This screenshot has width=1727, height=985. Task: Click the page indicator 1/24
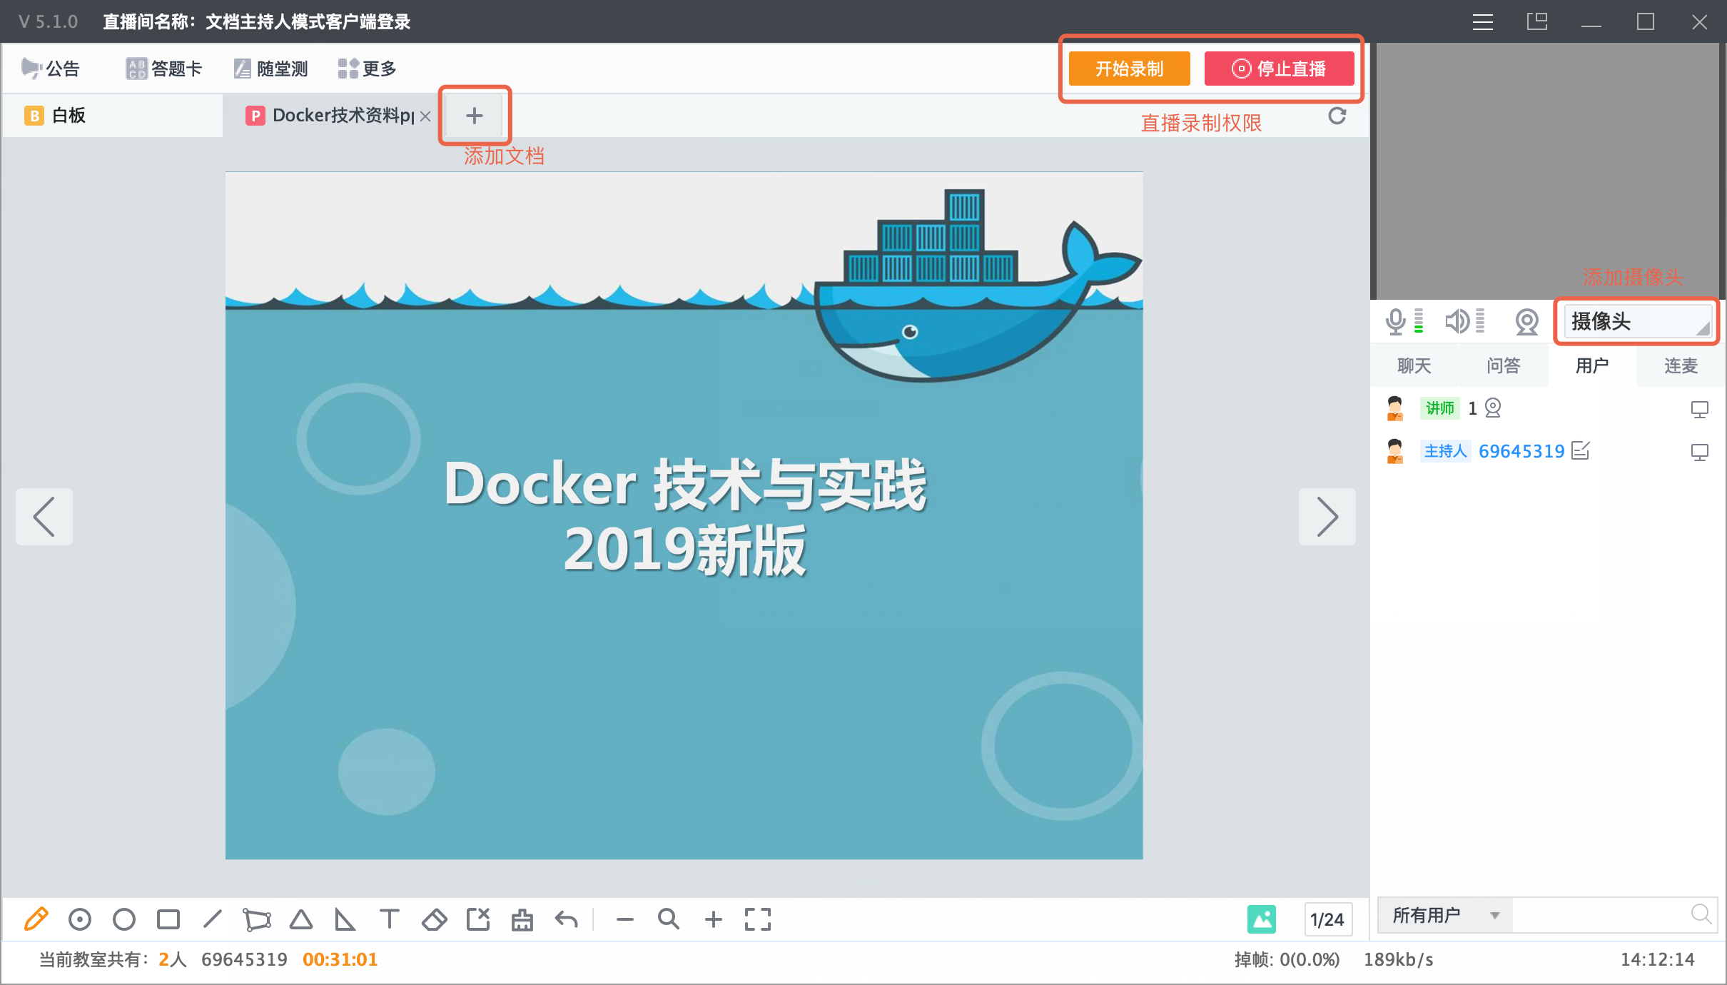[1327, 919]
